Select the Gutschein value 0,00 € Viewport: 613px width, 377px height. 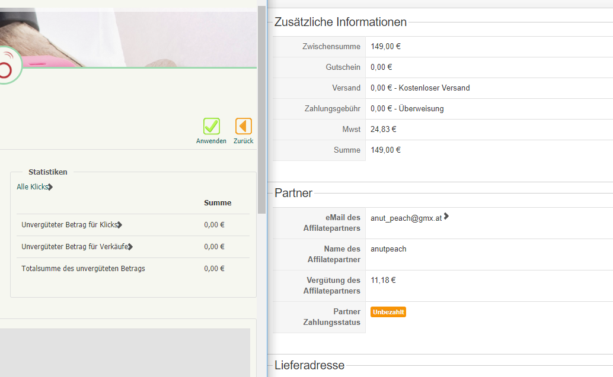[x=381, y=67]
